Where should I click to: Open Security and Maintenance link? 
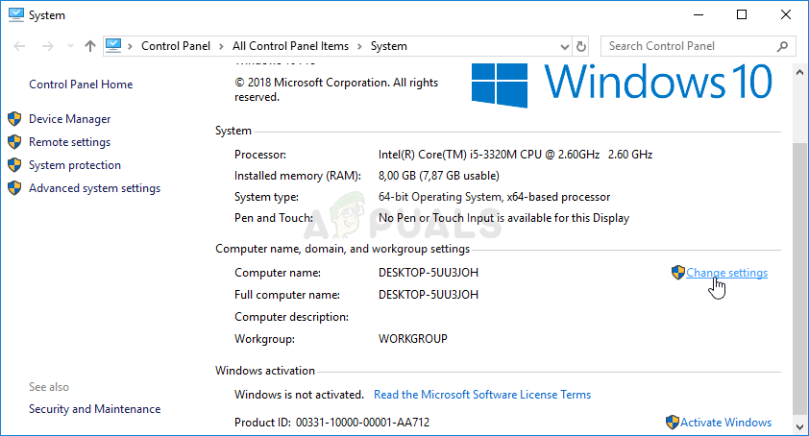94,409
